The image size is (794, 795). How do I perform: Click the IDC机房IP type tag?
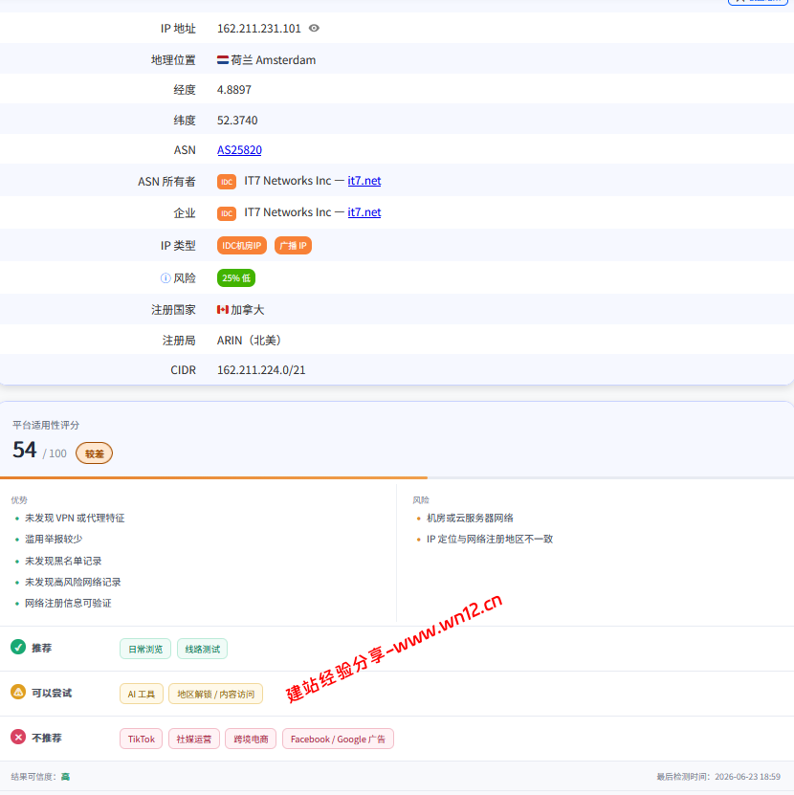pyautogui.click(x=242, y=246)
